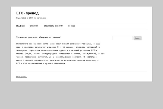Screen dimensions: 163x109
Task: Click the text line starting 'Приветствую вас на моём сайте'
Action: coord(58,44)
